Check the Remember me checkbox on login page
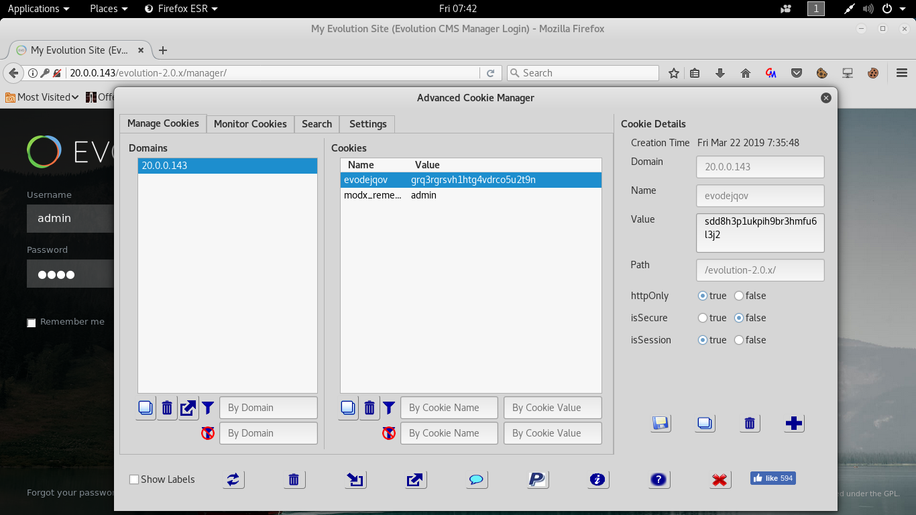Image resolution: width=916 pixels, height=515 pixels. click(32, 323)
